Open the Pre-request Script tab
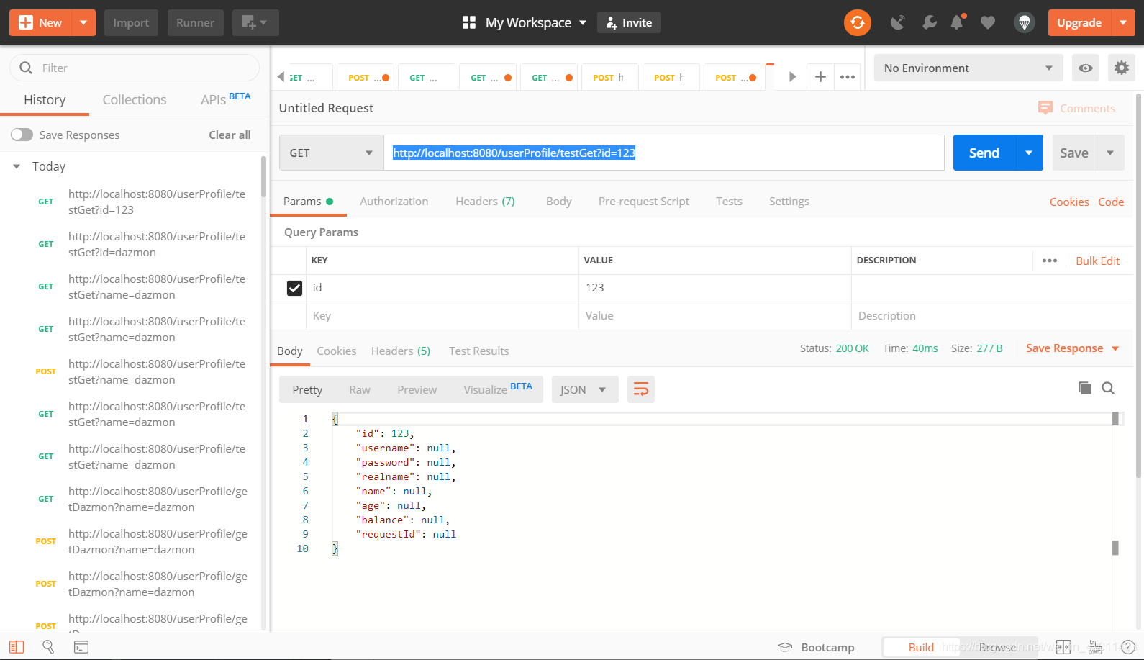Viewport: 1144px width, 660px height. (644, 202)
